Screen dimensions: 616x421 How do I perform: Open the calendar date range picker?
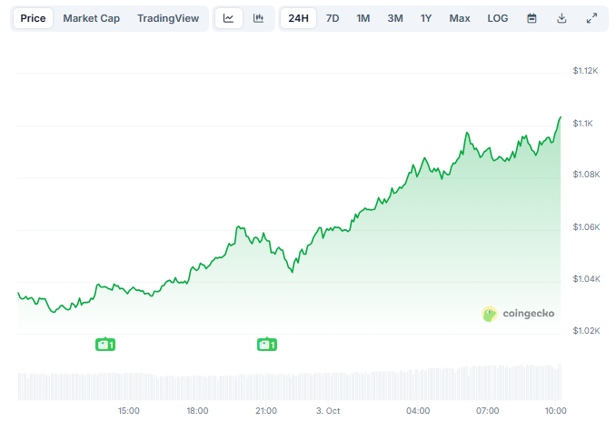point(532,18)
